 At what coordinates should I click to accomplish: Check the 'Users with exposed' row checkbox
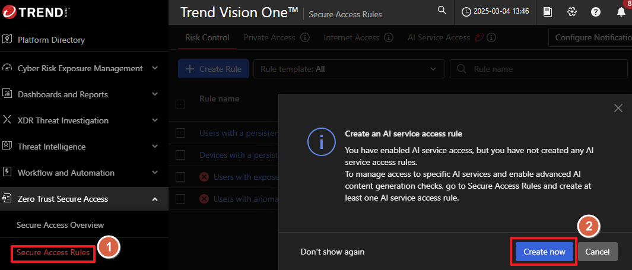click(x=181, y=177)
